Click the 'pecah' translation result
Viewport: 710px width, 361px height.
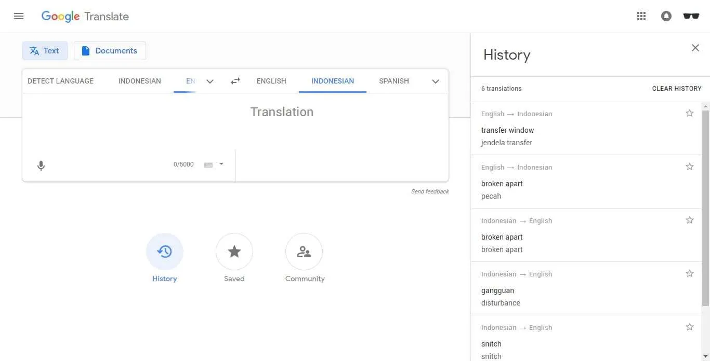pos(491,196)
